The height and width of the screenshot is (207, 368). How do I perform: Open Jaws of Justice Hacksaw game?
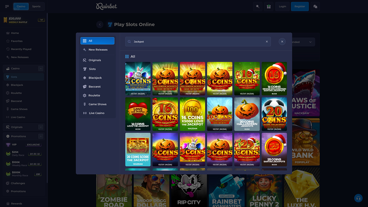tap(306, 93)
